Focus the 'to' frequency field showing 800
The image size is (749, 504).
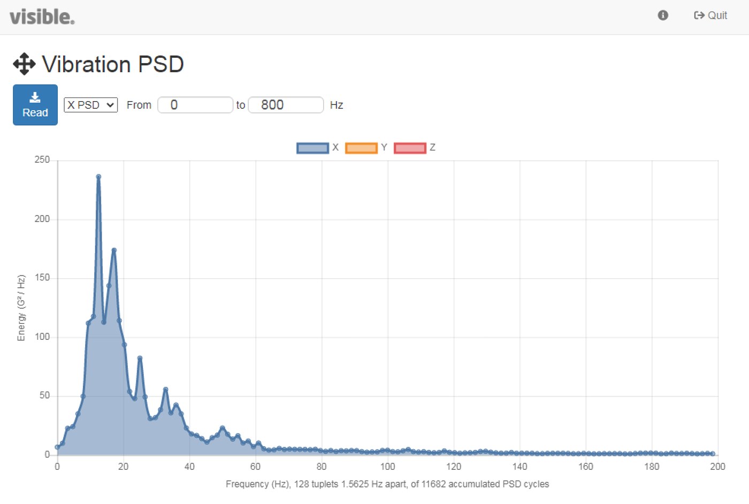[x=286, y=105]
